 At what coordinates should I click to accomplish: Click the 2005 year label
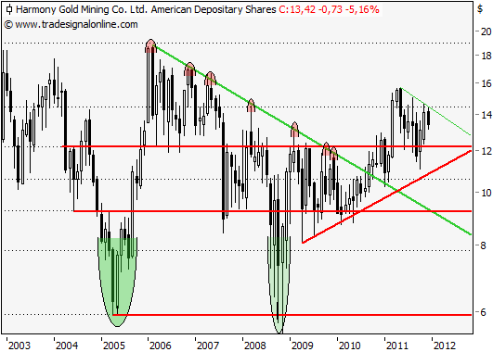coord(114,346)
